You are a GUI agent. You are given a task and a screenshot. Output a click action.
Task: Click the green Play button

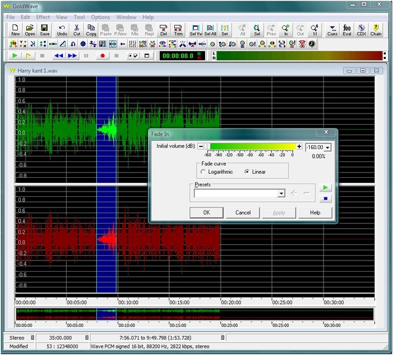click(x=14, y=56)
